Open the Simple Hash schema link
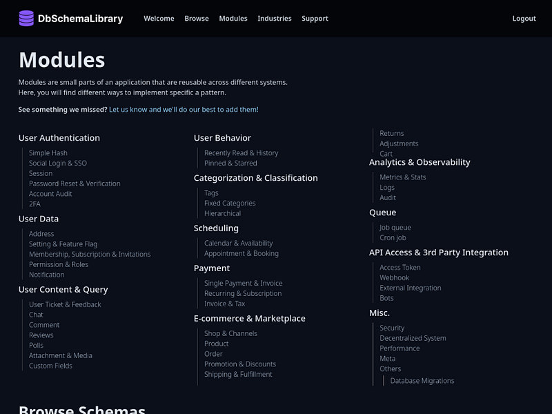Screen dimensions: 552x414 point(48,152)
